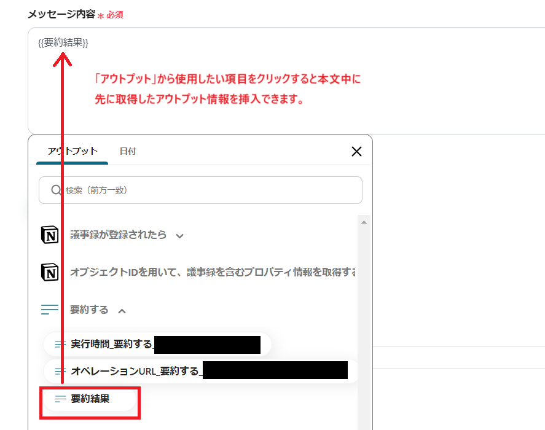This screenshot has width=545, height=430.
Task: Select the 実行時間_要約する output item
Action: click(154, 344)
